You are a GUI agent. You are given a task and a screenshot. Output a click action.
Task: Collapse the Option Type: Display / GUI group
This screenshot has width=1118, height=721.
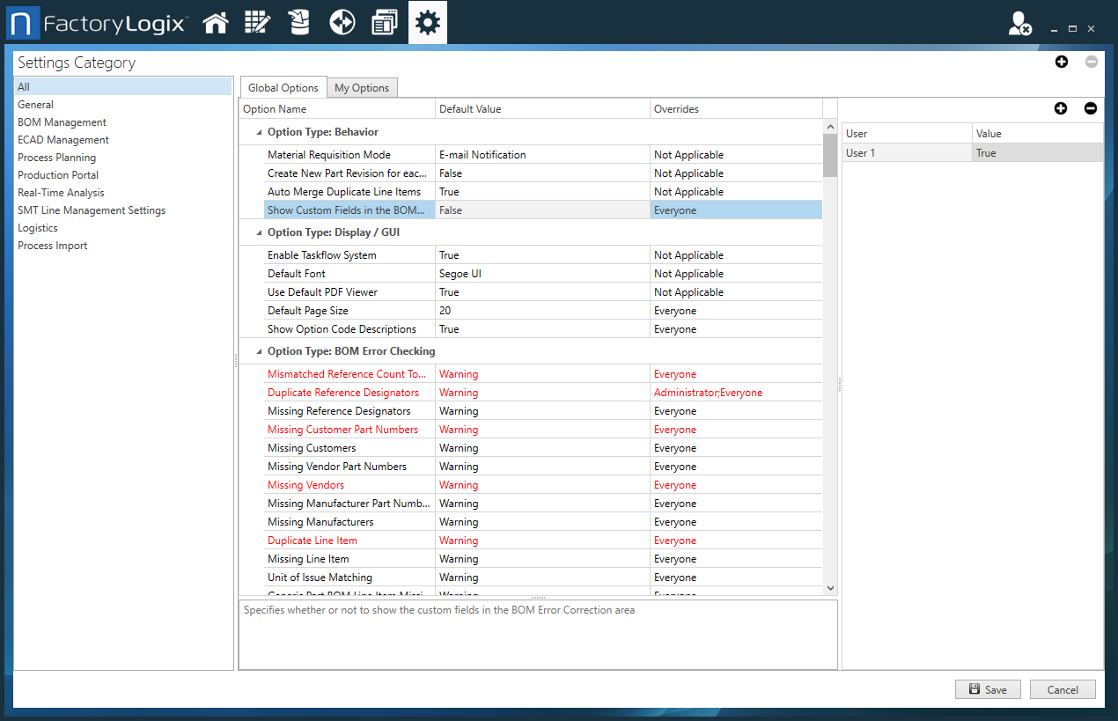pyautogui.click(x=259, y=233)
